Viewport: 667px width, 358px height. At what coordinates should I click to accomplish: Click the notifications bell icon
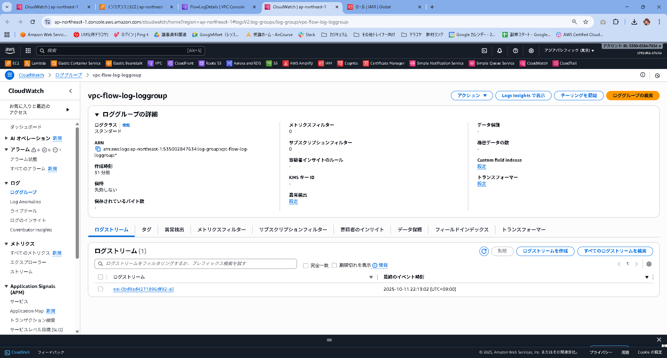pos(500,50)
